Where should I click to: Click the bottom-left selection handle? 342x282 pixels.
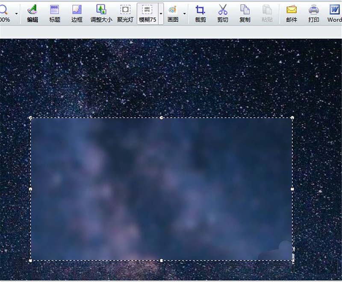coord(30,260)
